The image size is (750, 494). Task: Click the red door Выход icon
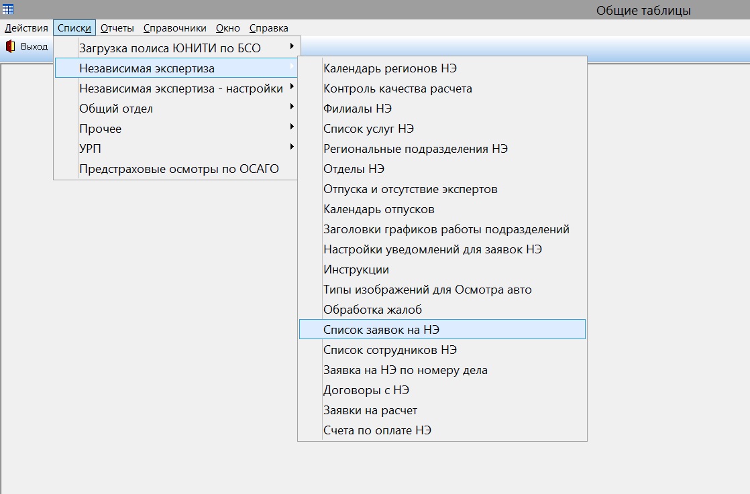click(11, 46)
